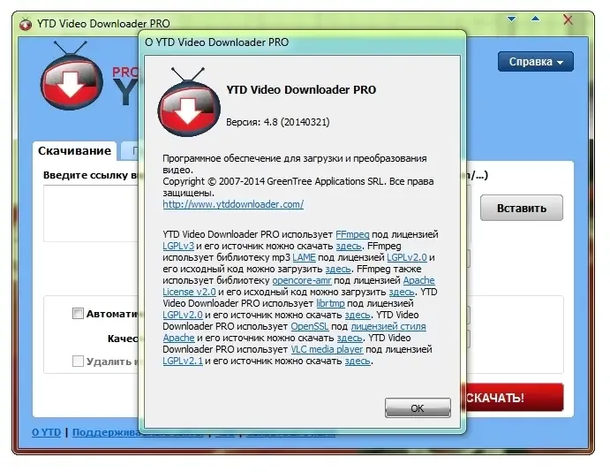The height and width of the screenshot is (472, 610).
Task: Click the large YTD logo in main window
Action: (x=72, y=76)
